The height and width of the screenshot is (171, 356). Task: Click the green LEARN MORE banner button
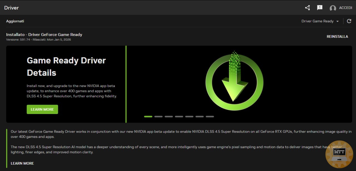click(x=42, y=109)
